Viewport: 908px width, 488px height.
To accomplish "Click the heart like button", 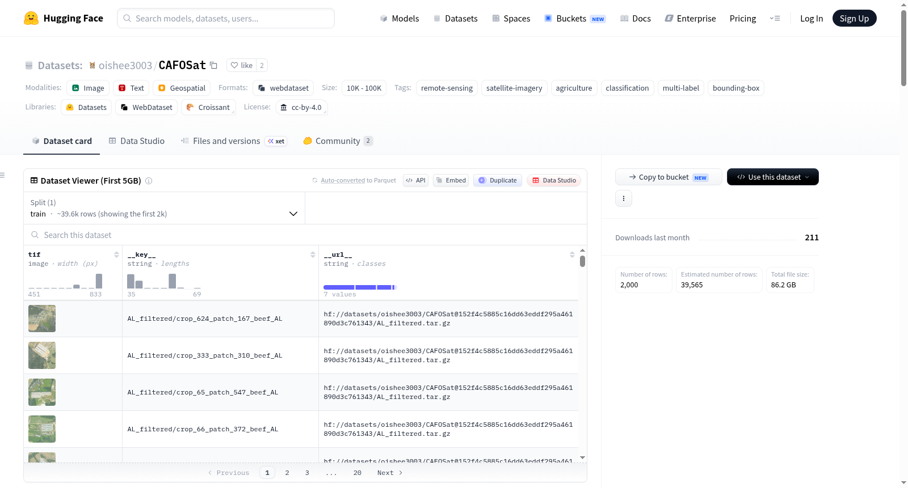I will pos(241,65).
